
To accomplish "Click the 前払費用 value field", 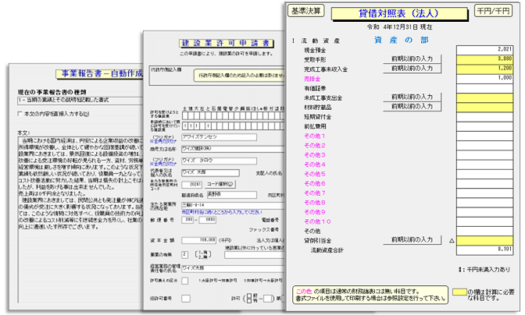I will pos(484,126).
